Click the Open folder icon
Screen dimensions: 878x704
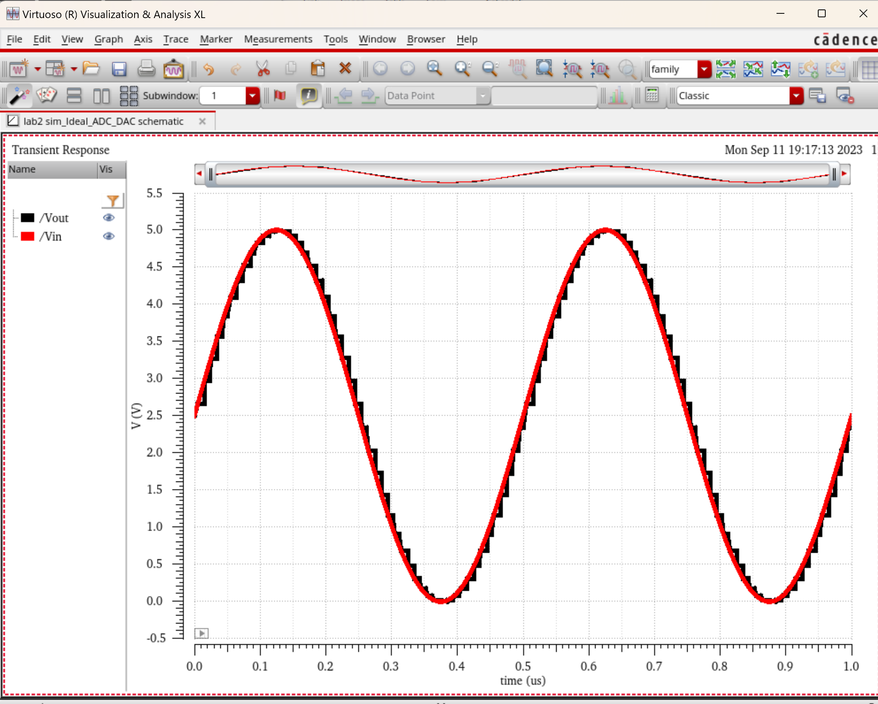point(91,68)
